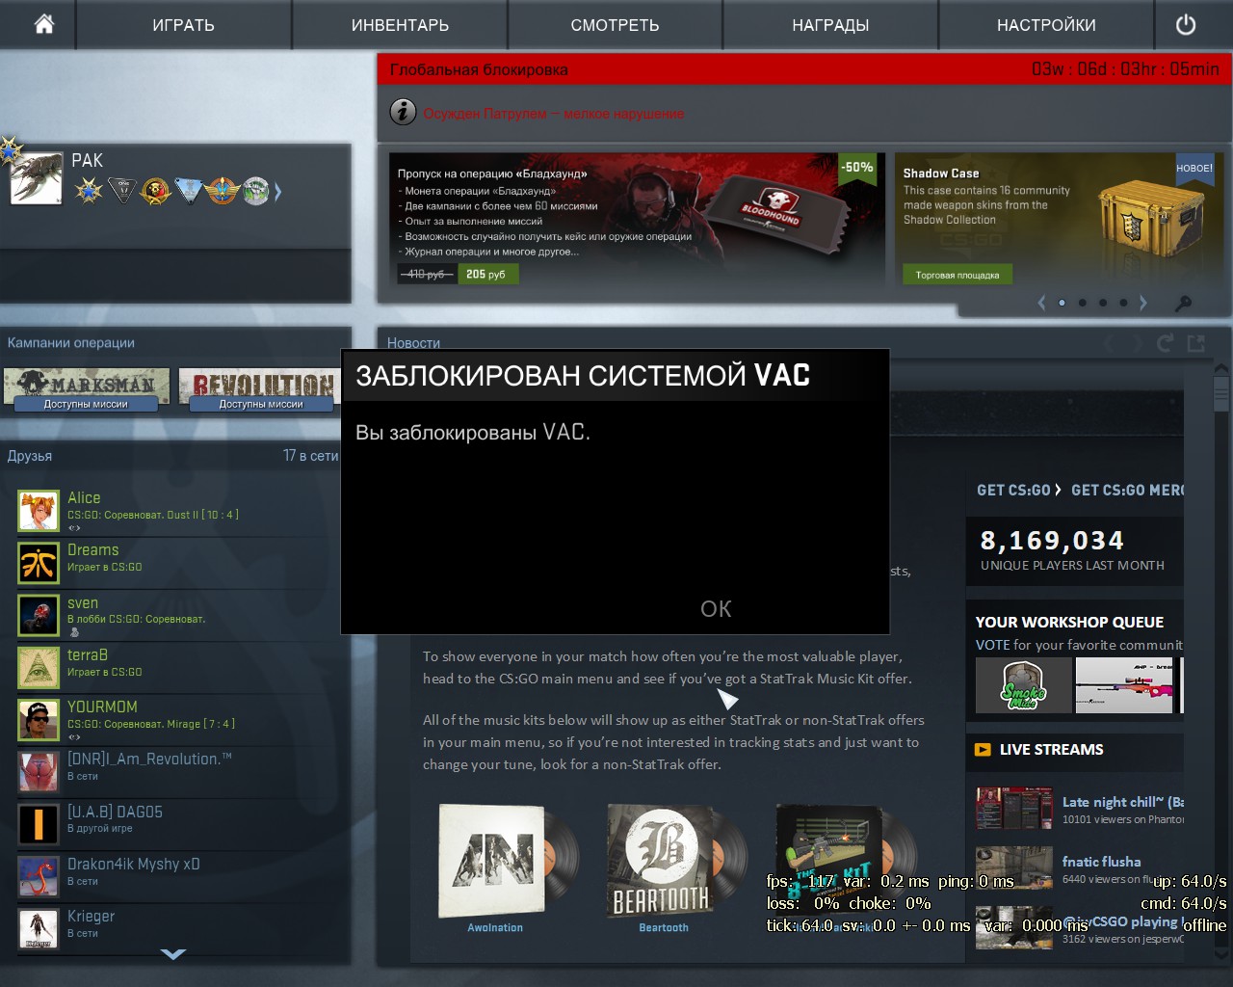The width and height of the screenshot is (1233, 987).
Task: Click YOURMOM's avatar
Action: click(x=39, y=720)
